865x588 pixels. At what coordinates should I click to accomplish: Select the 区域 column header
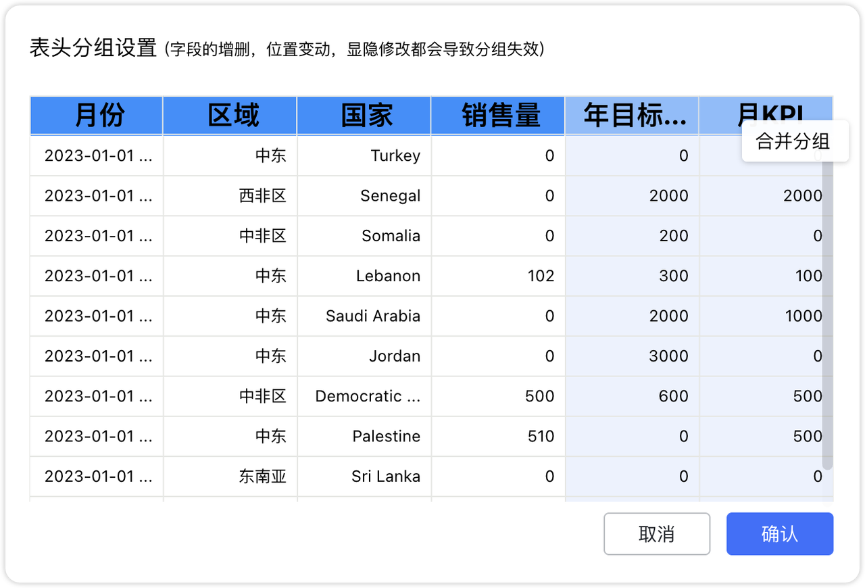point(230,116)
